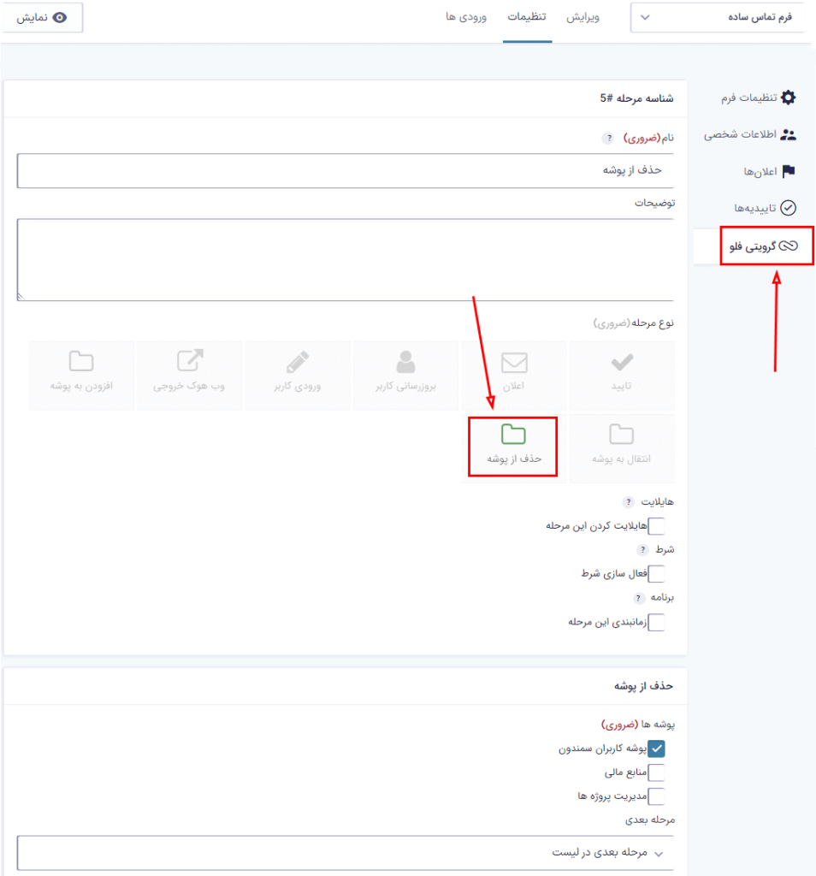
Task: Choose the بروزرسانی کاربر step type
Action: coord(405,375)
